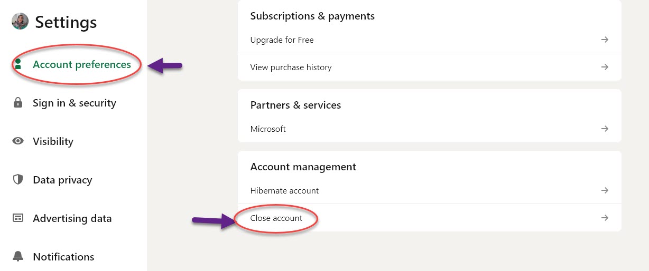The height and width of the screenshot is (271, 649).
Task: Click the Upgrade for Free link
Action: 282,40
